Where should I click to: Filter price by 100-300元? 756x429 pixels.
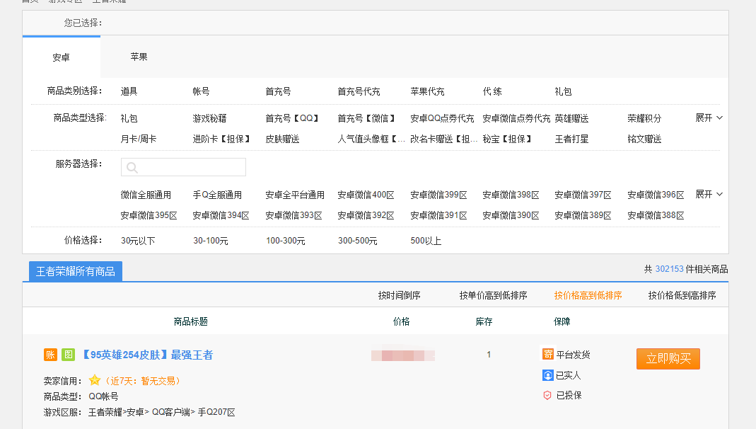[x=286, y=240]
